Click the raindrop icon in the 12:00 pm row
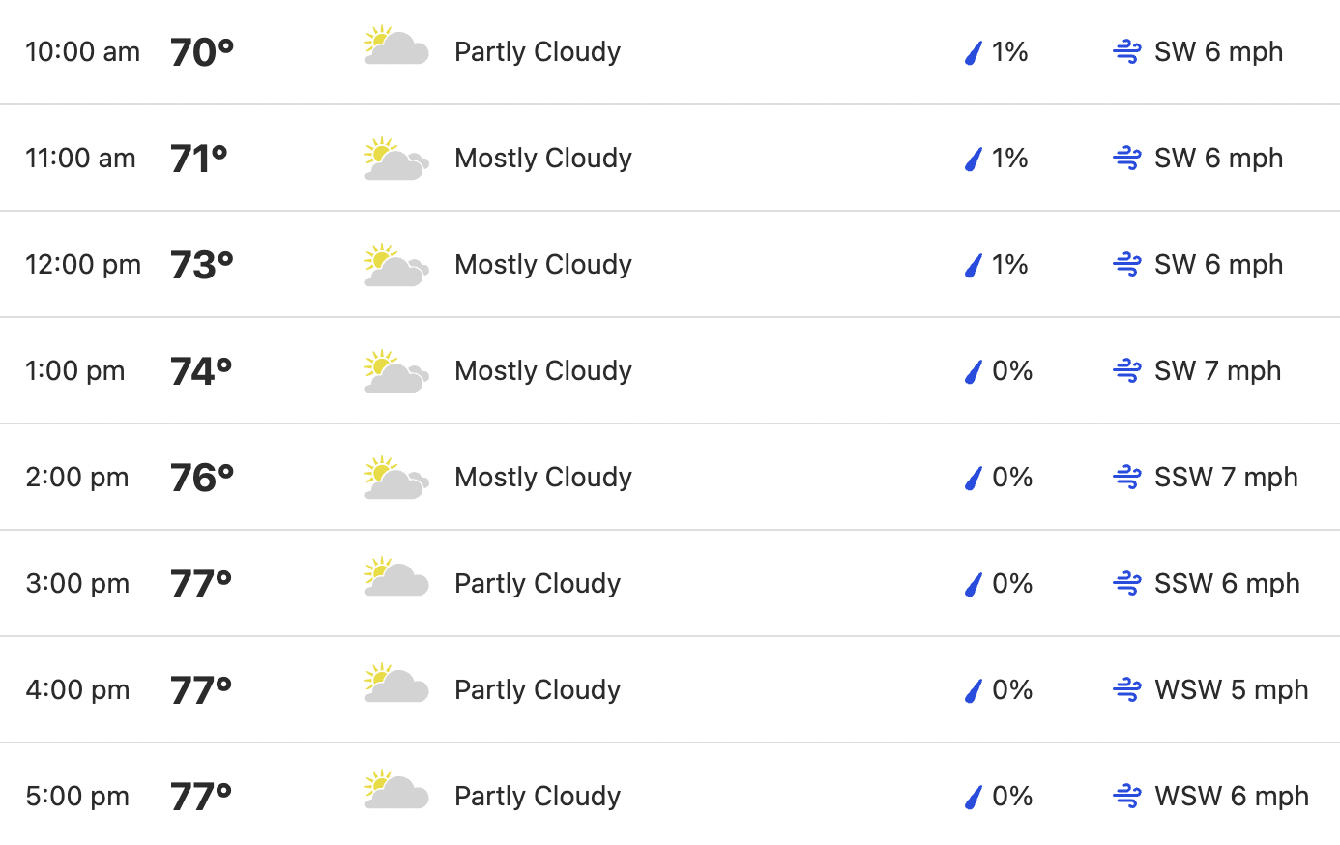1340x845 pixels. point(974,265)
